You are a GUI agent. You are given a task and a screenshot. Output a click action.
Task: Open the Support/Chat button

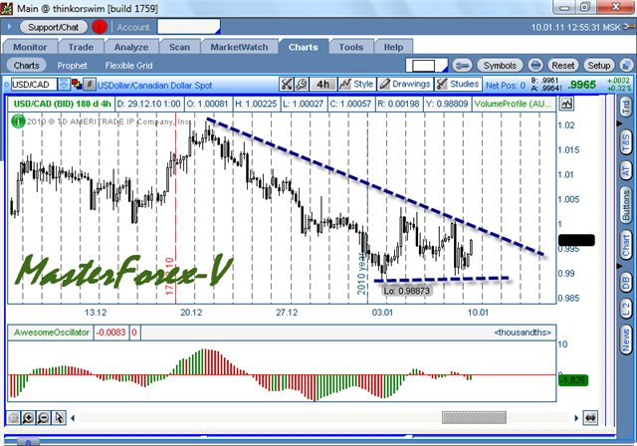53,27
